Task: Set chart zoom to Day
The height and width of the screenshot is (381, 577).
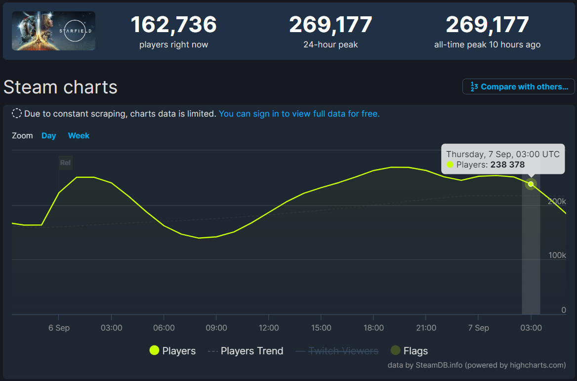Action: [48, 135]
